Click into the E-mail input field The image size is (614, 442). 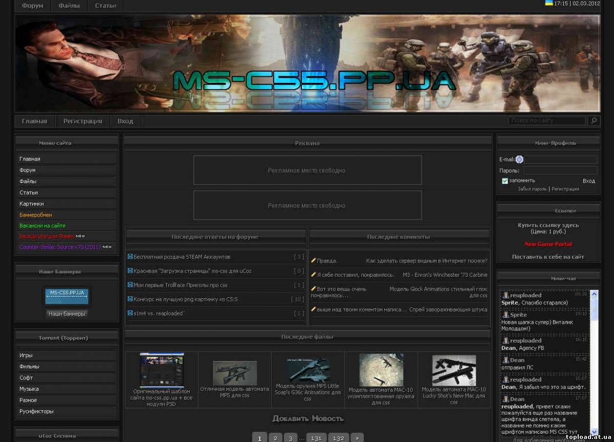click(560, 160)
